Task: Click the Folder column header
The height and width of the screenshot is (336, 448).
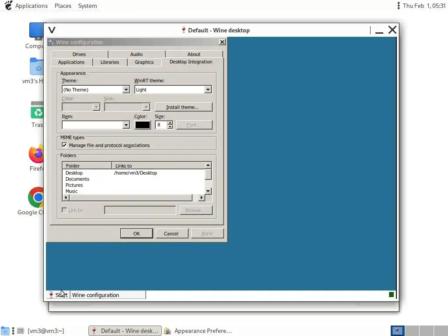Action: [87, 166]
